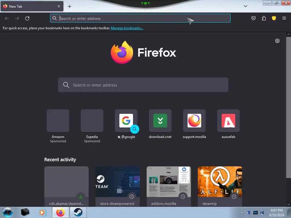Open the Save to Pocket icon
The image size is (291, 218).
pyautogui.click(x=253, y=18)
